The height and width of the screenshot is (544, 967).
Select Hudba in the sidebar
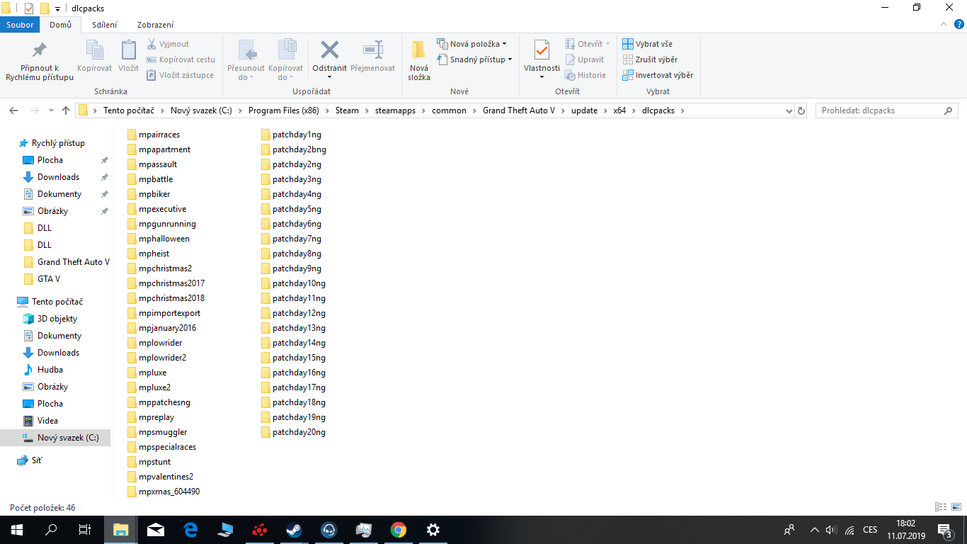[50, 370]
